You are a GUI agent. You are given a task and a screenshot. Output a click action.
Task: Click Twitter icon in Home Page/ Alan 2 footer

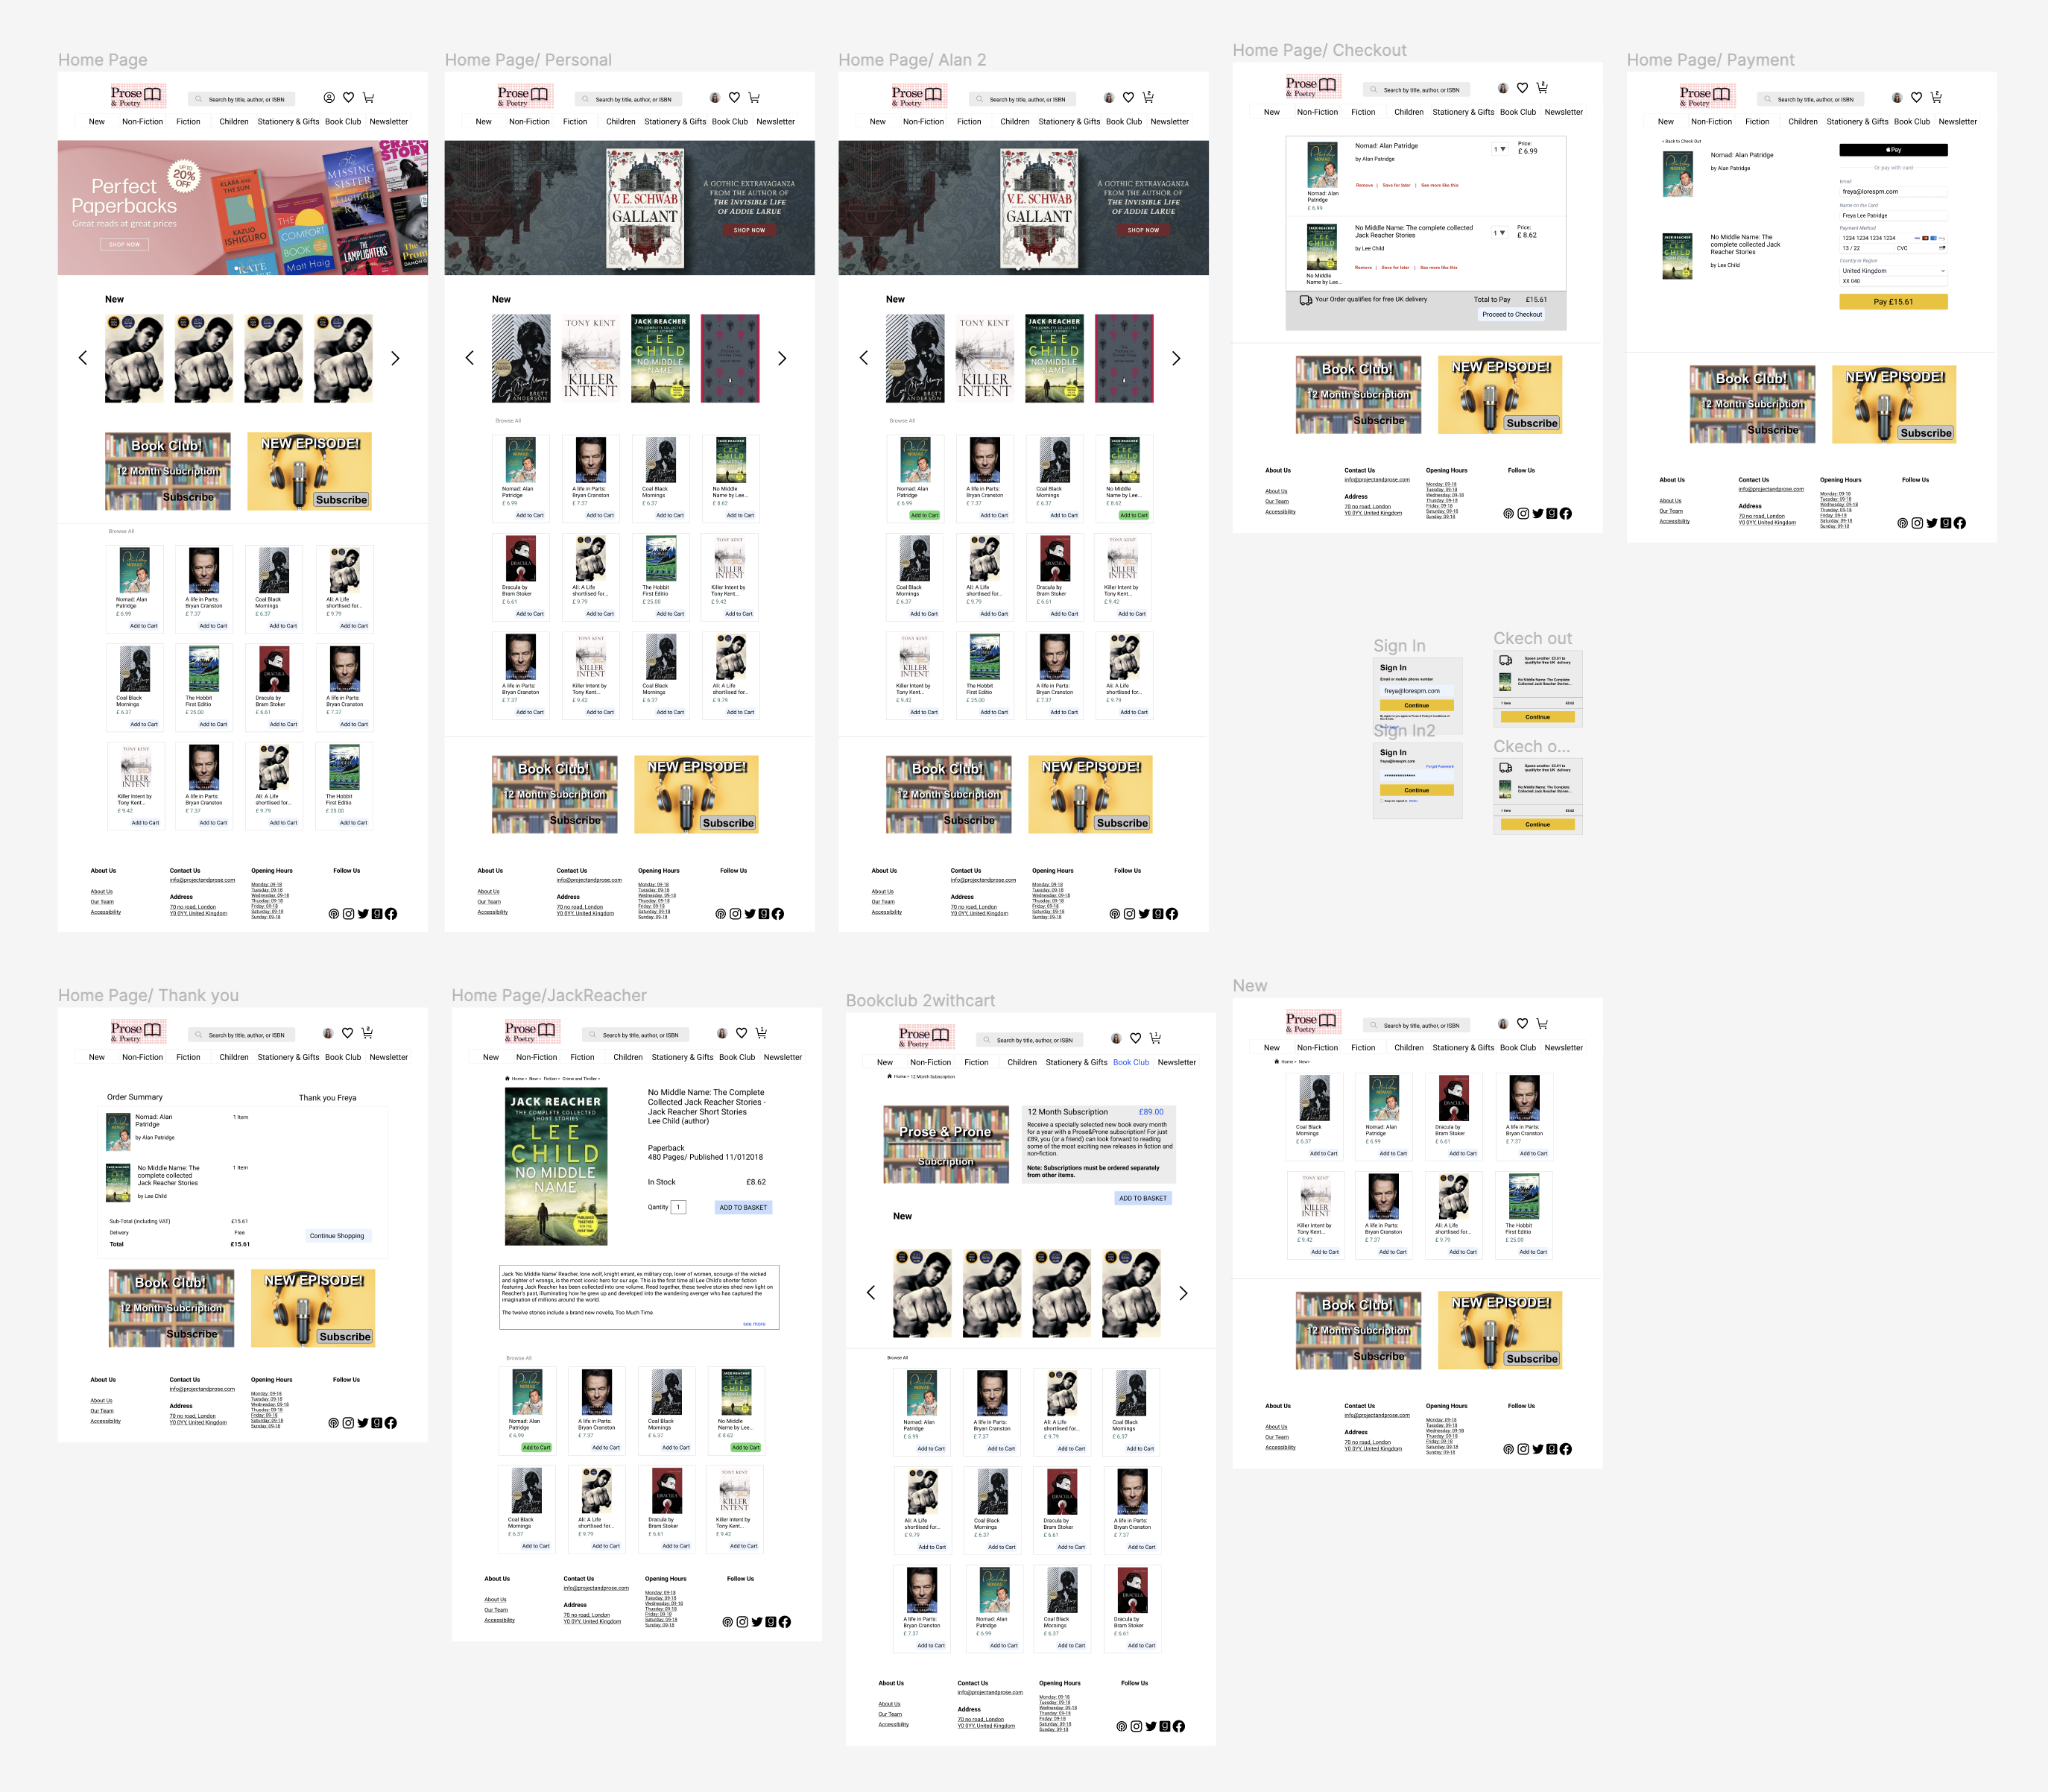tap(1143, 914)
